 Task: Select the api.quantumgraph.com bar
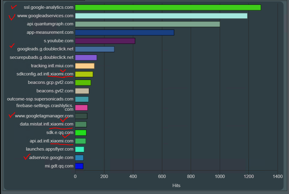pos(147,24)
